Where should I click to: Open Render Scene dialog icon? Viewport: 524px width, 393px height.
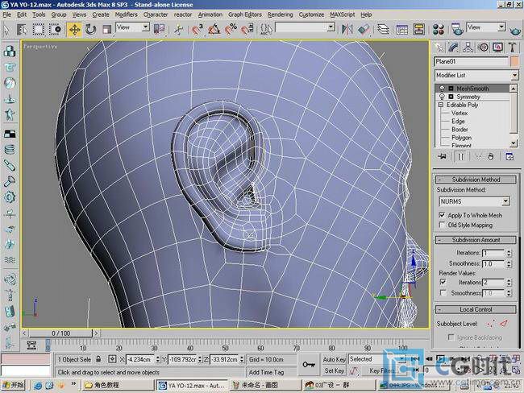[x=457, y=29]
